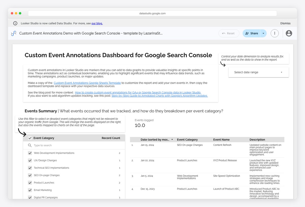The width and height of the screenshot is (305, 207).
Task: Click the Events logged scorecard value 10.0
Action: click(x=140, y=125)
